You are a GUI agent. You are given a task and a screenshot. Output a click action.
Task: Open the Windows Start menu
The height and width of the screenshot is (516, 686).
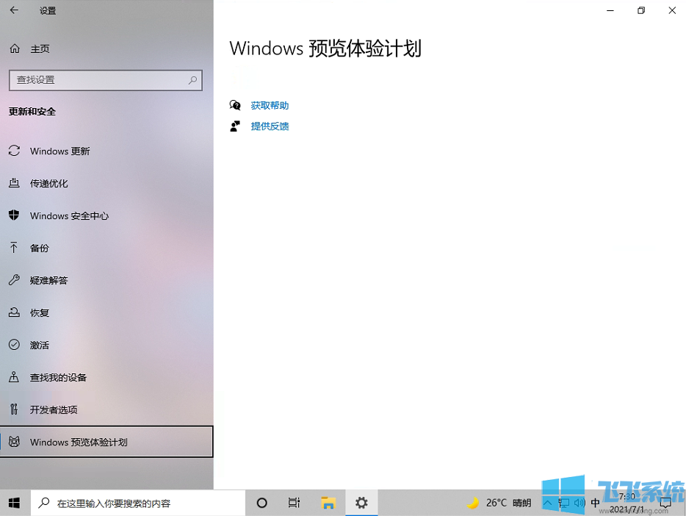15,503
